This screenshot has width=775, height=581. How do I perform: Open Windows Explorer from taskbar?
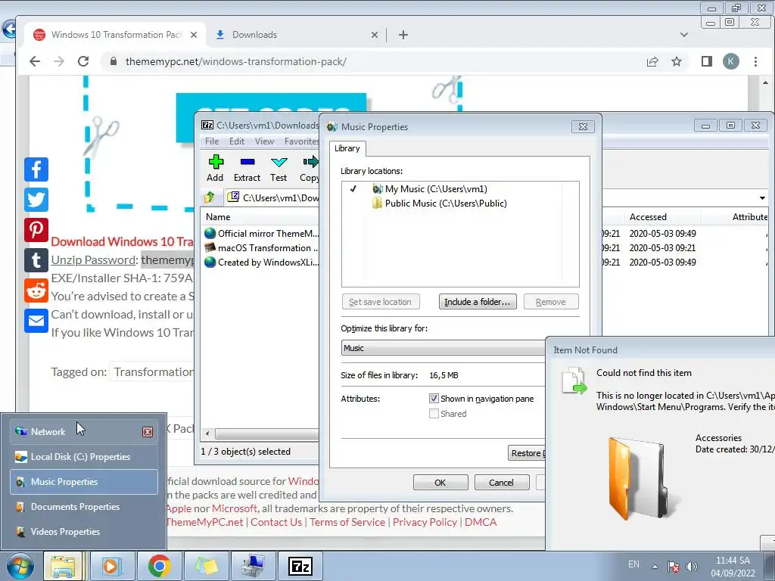tap(63, 566)
